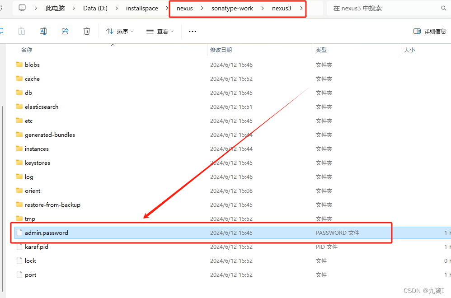Click the admin.password file icon
Image resolution: width=451 pixels, height=298 pixels.
point(19,233)
